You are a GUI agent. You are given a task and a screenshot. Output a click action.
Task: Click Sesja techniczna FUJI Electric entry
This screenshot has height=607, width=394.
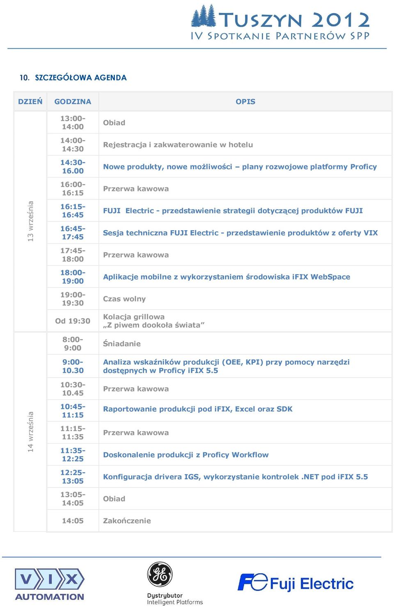[x=240, y=233]
